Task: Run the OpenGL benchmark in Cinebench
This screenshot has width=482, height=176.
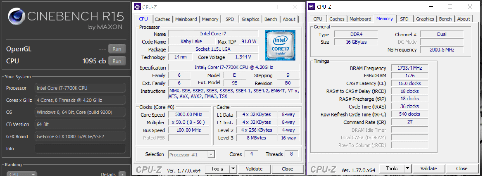Action: [117, 49]
